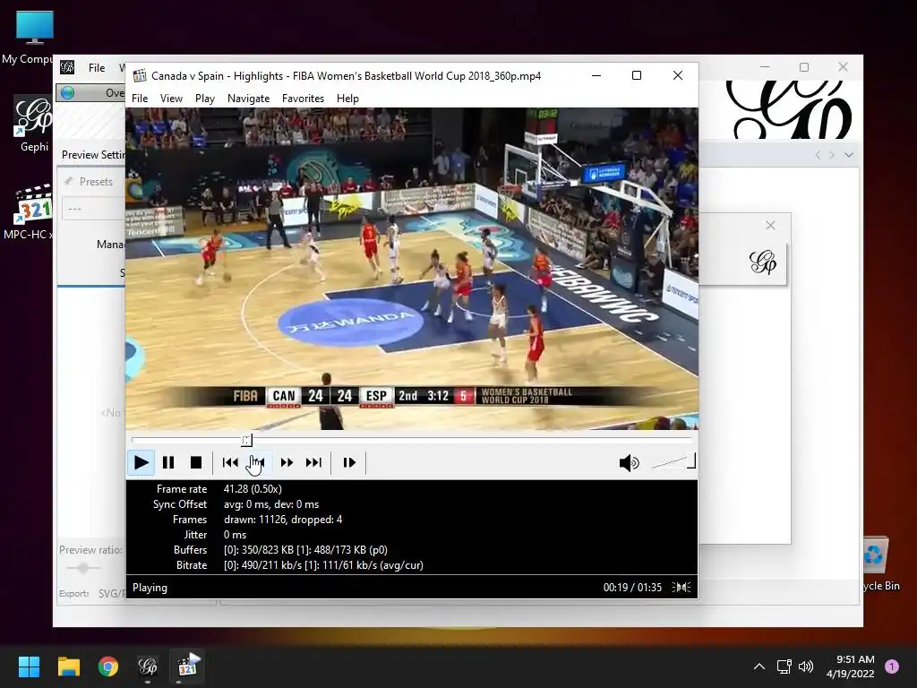Adjust the MPC-HC volume slider
Image resolution: width=917 pixels, height=688 pixels.
673,462
